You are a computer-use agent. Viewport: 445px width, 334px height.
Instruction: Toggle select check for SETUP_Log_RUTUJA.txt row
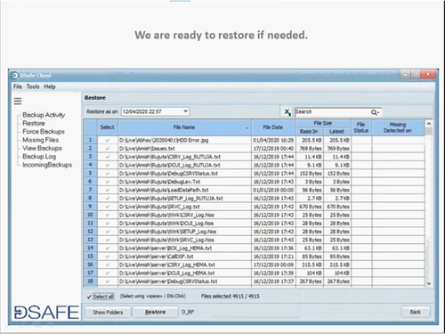108,199
